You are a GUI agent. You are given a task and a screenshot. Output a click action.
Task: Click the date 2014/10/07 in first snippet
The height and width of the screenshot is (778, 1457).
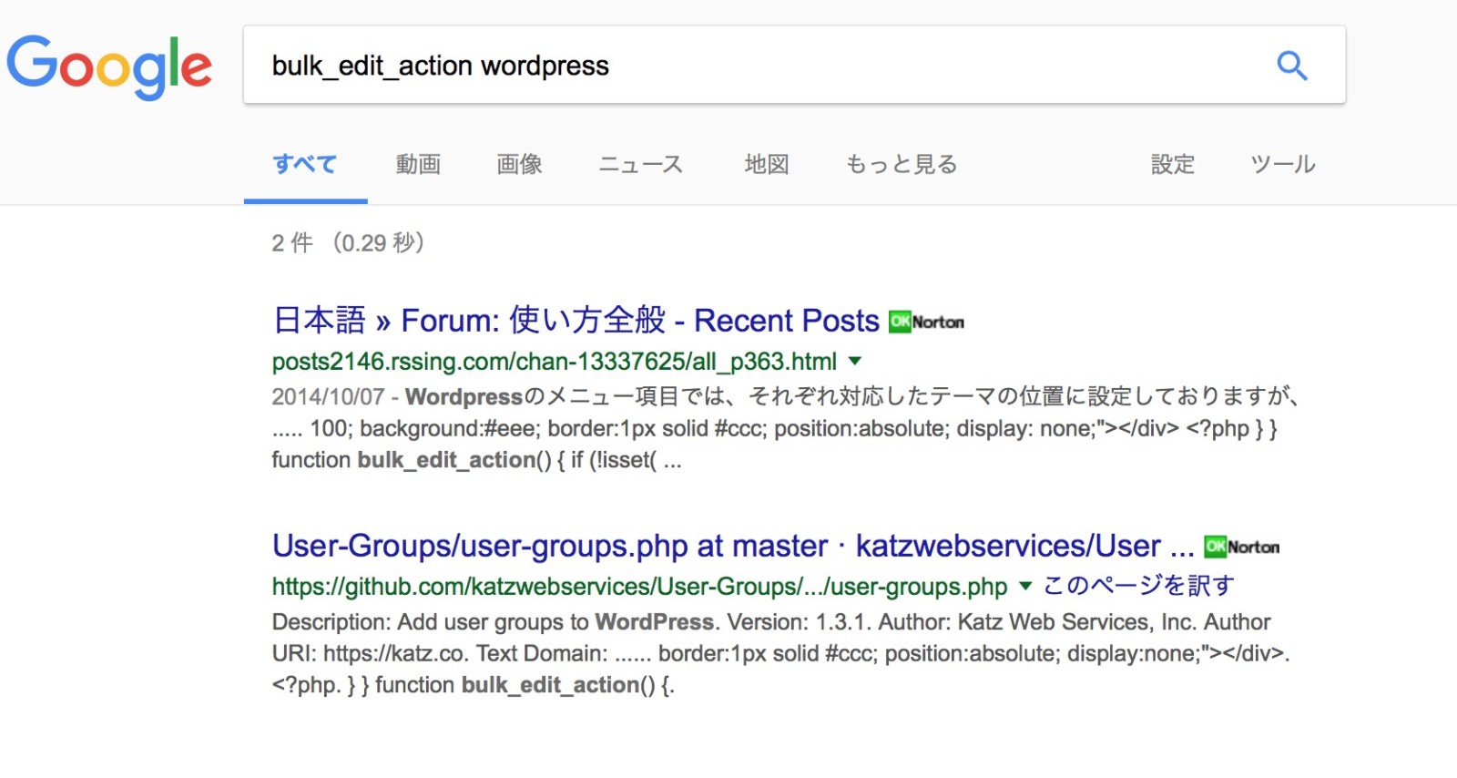pos(328,397)
